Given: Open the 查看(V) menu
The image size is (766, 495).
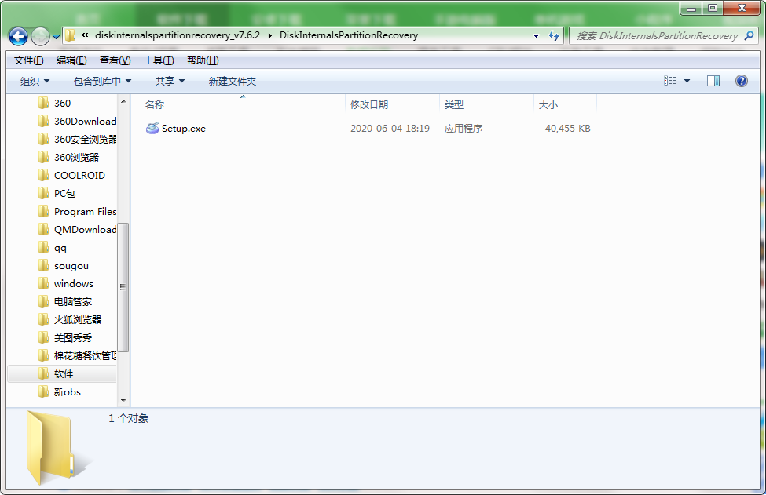Looking at the screenshot, I should [115, 60].
